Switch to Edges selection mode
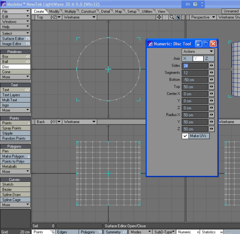The image size is (240, 234). pyautogui.click(x=67, y=232)
